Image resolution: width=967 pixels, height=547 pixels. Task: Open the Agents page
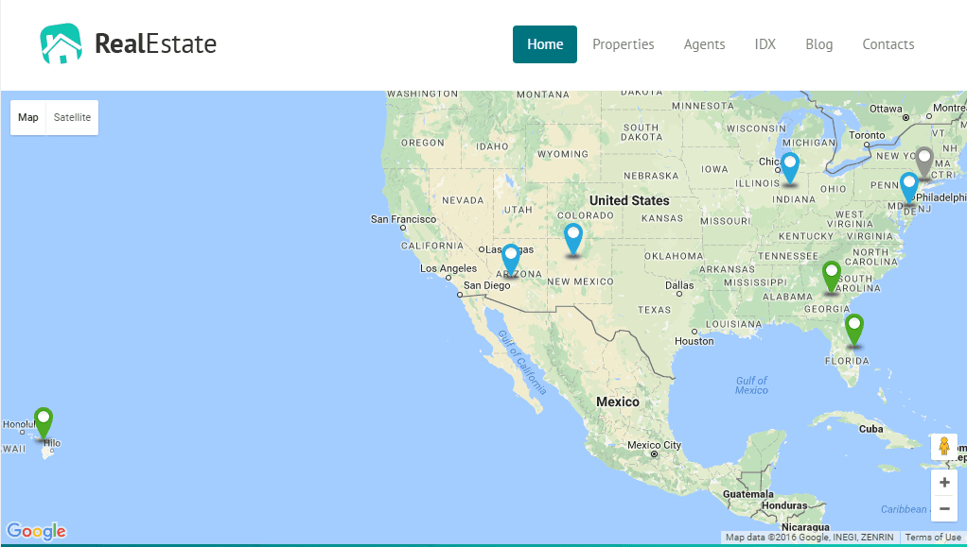coord(704,44)
